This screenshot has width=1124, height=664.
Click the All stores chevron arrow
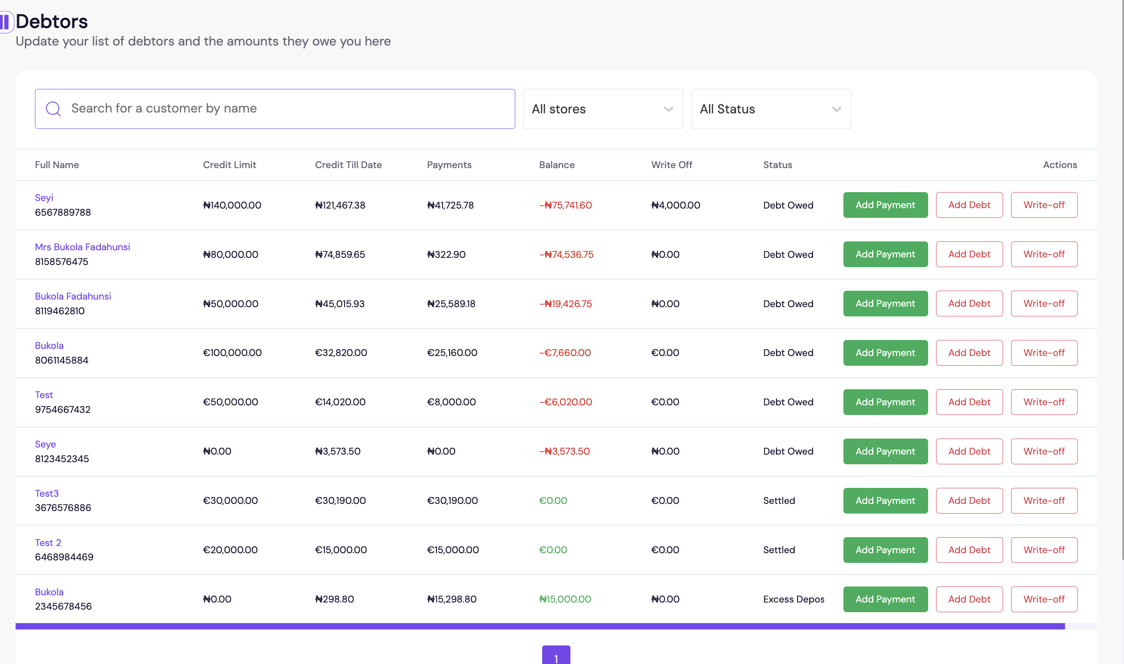(x=668, y=109)
